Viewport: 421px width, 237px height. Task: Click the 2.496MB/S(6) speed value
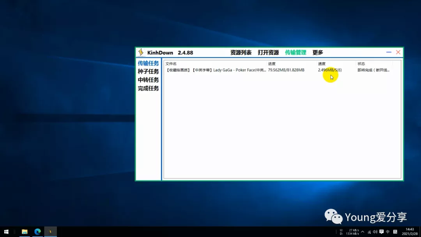point(330,70)
